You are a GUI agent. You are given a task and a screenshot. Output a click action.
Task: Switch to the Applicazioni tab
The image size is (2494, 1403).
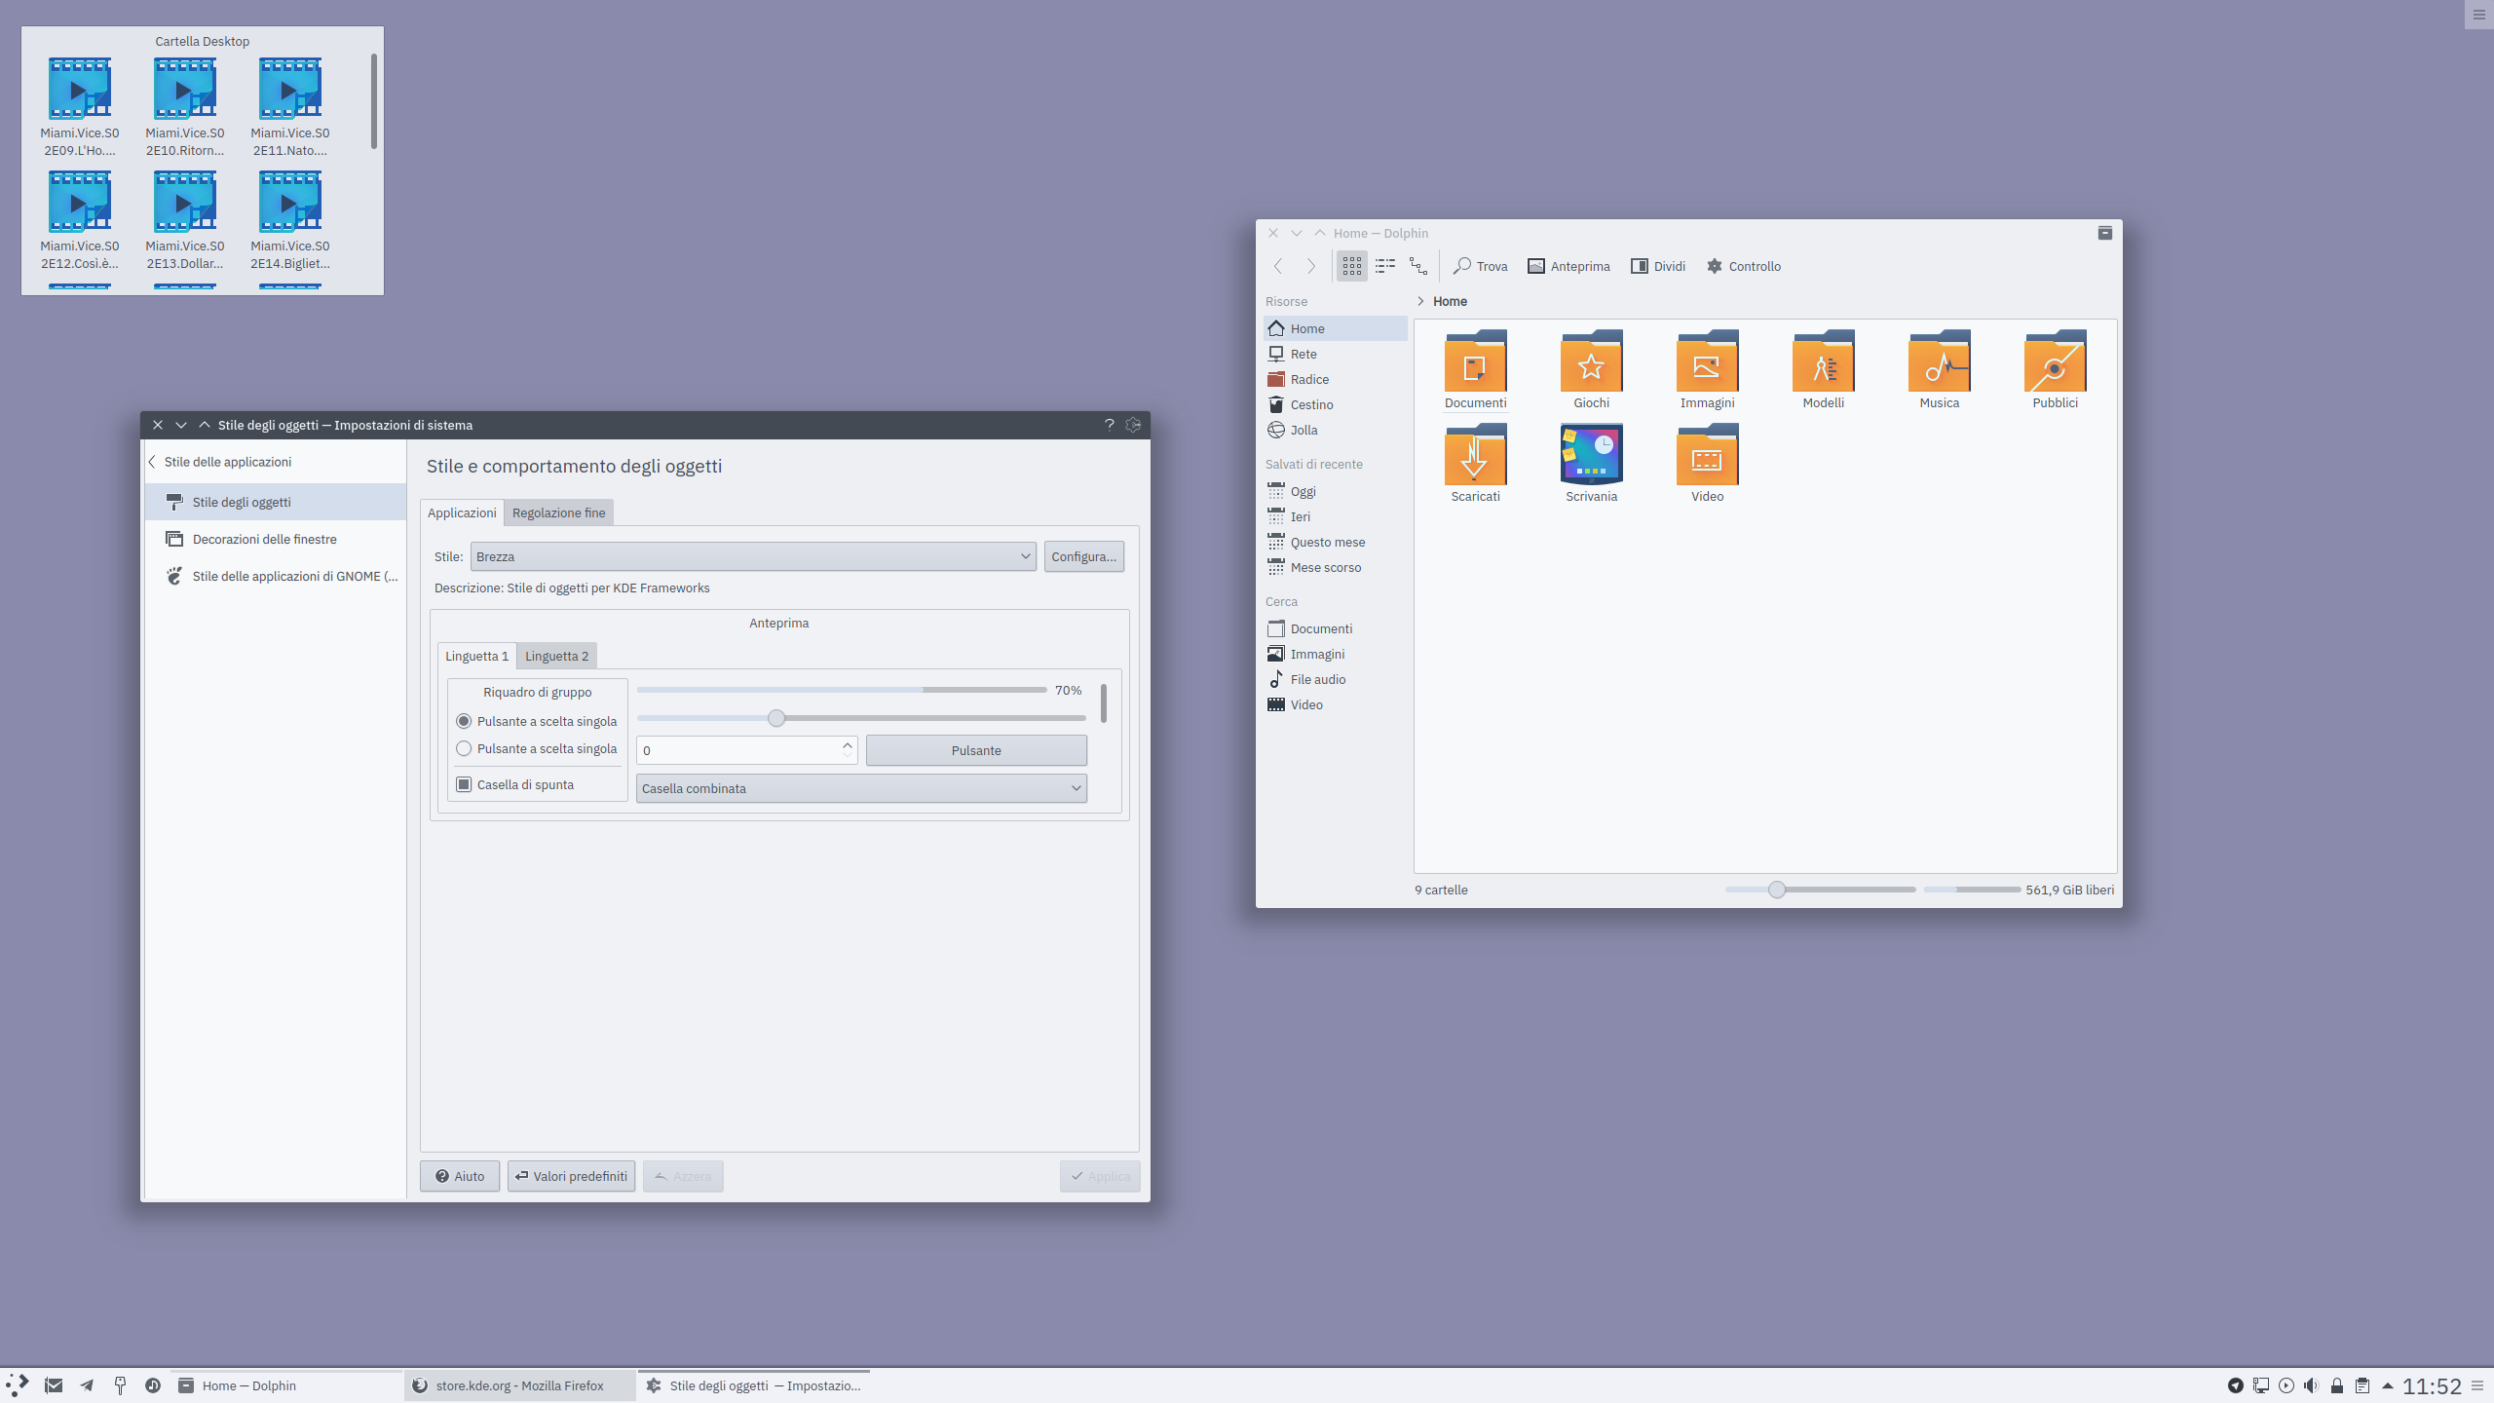[x=462, y=512]
